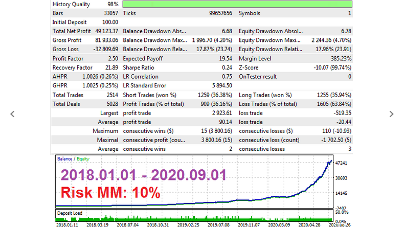The width and height of the screenshot is (404, 227).
Task: Click the Ticks value 99657656
Action: pos(220,13)
